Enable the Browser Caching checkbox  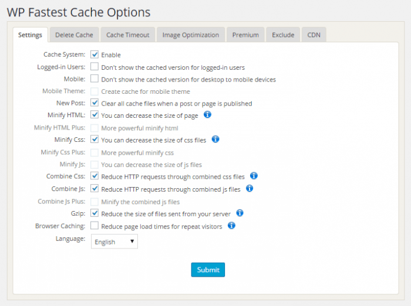[x=95, y=226]
